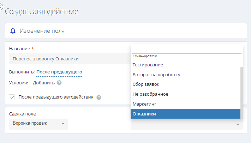The image size is (251, 143).
Task: Click help icon after После предыдущего автодействия
Action: click(x=99, y=97)
